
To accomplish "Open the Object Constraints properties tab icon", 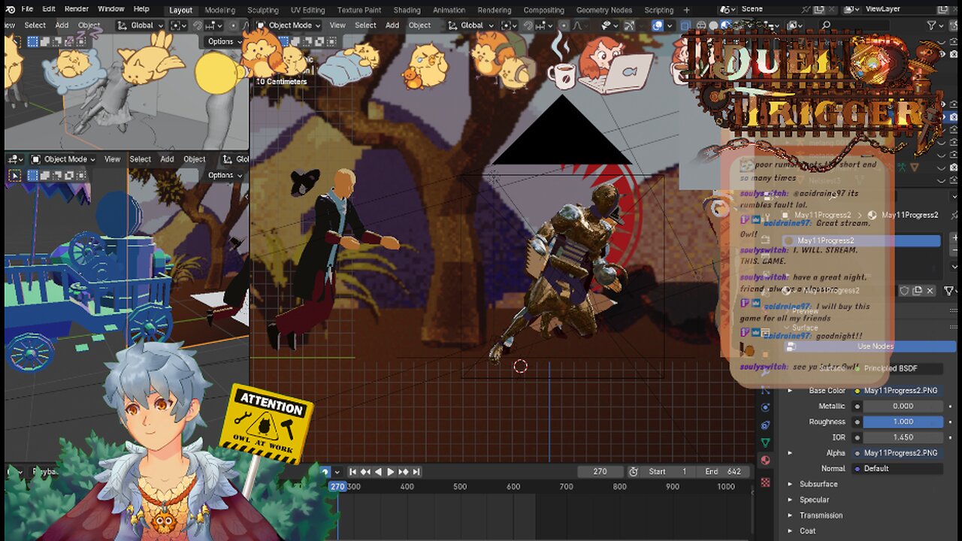I will [x=766, y=425].
